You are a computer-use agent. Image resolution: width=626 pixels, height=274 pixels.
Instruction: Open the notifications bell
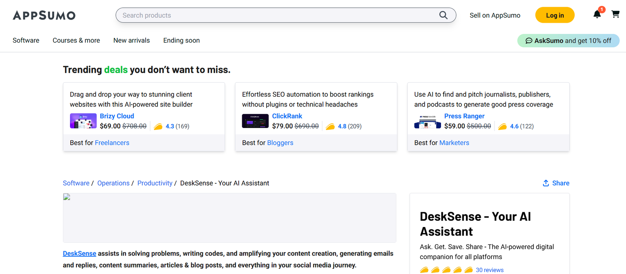597,14
